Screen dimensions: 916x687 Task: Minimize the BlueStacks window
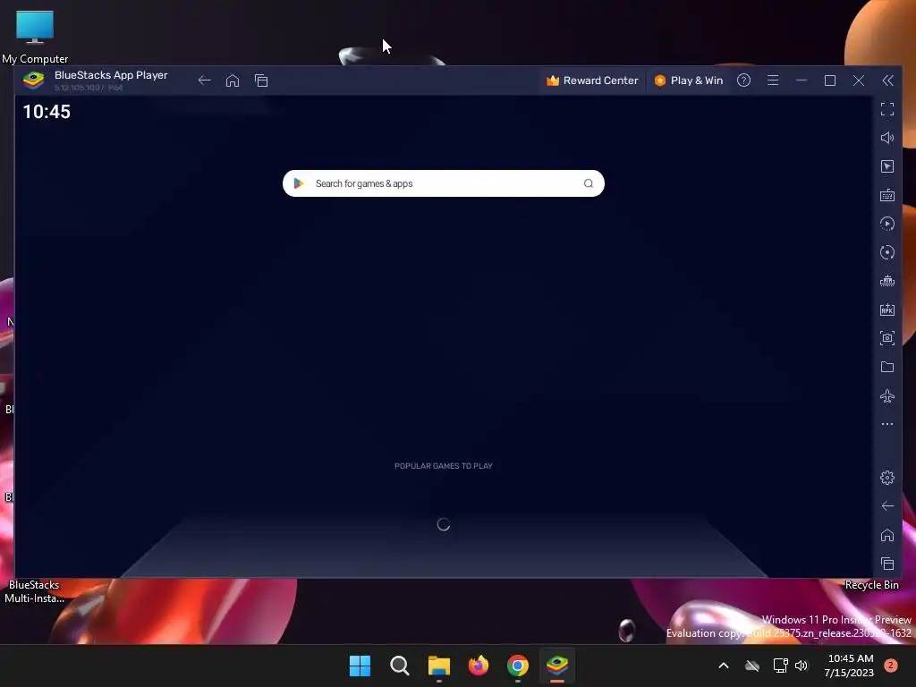(x=801, y=81)
